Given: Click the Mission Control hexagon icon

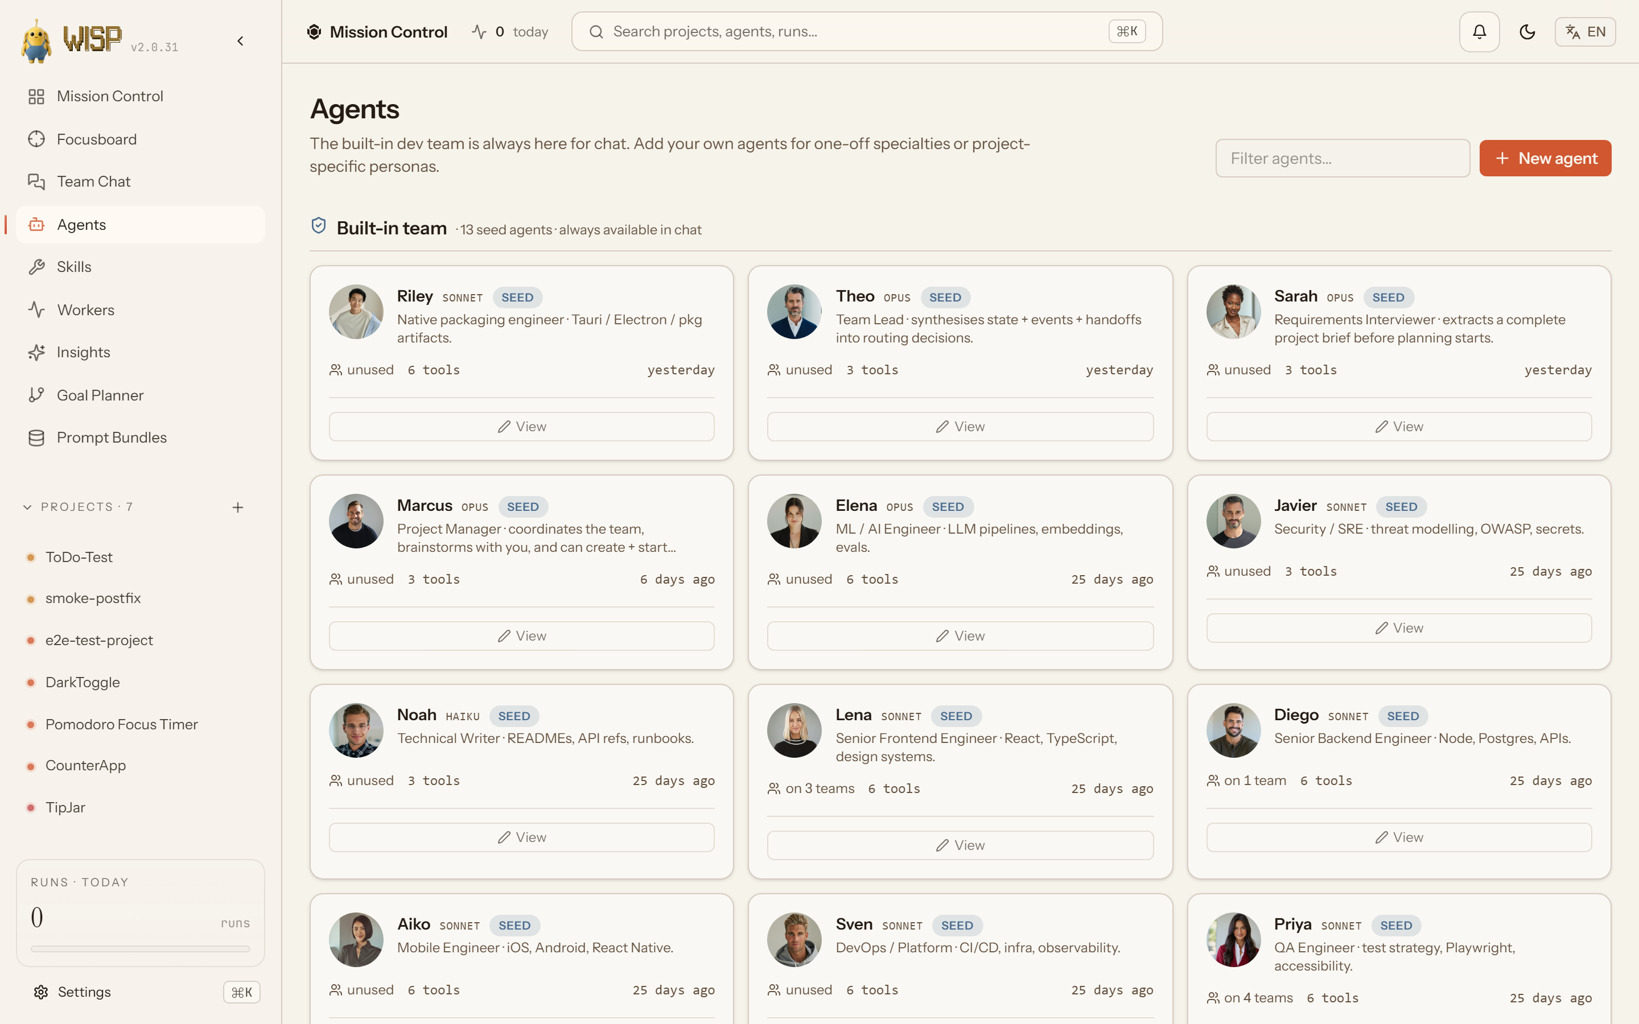Looking at the screenshot, I should [x=314, y=32].
